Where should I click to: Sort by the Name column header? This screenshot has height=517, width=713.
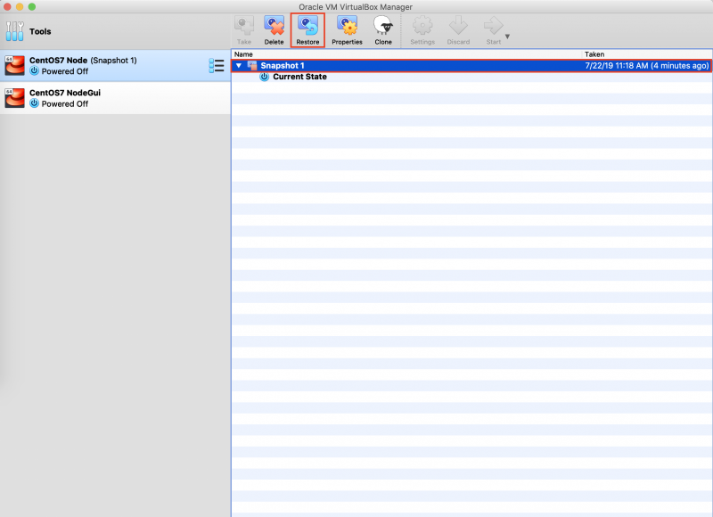coord(407,54)
